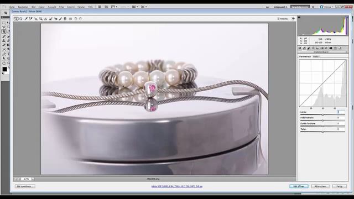
Task: Open the Lens Corrections panel icon
Action: click(x=322, y=48)
